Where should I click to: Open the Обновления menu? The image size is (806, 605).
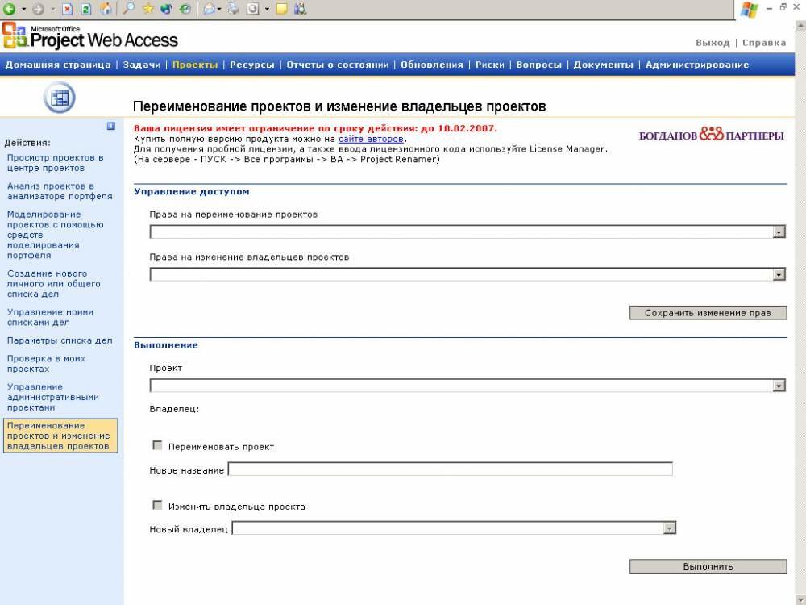(432, 65)
